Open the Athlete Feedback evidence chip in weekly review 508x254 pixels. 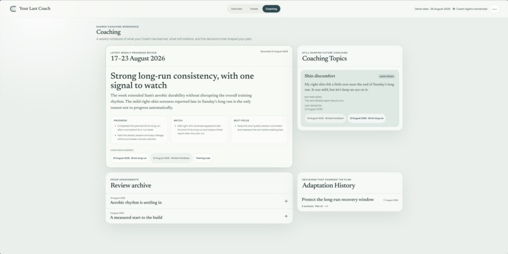(171, 158)
